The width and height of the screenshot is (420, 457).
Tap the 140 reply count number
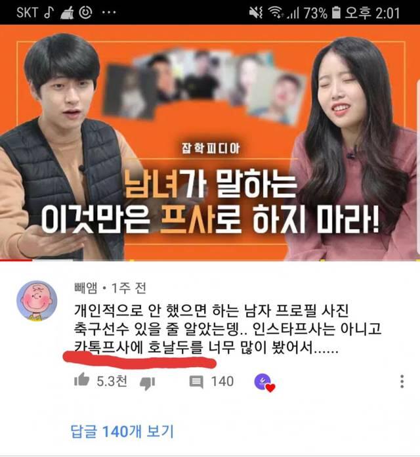(222, 381)
